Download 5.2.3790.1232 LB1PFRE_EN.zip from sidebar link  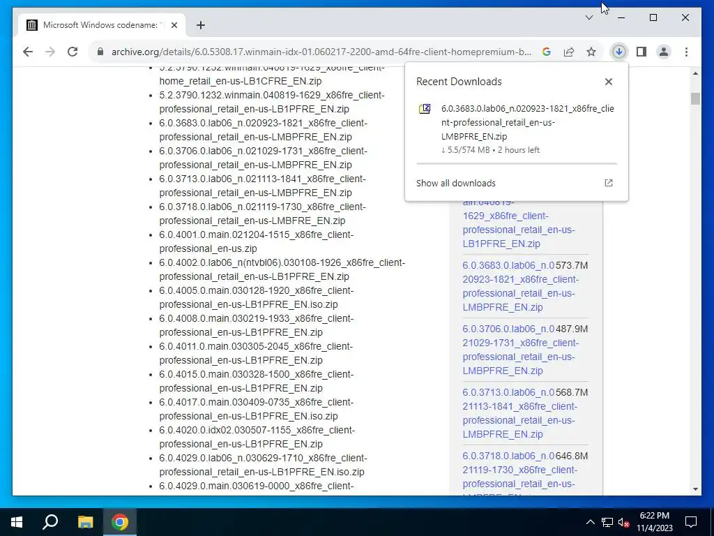tap(519, 223)
